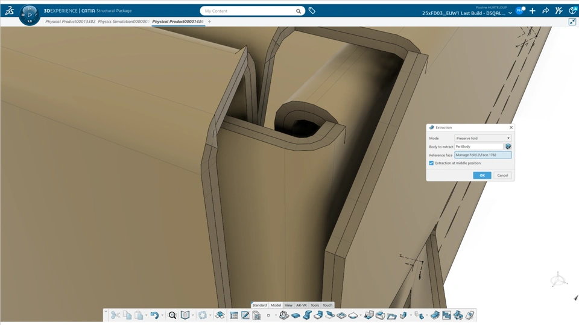The height and width of the screenshot is (325, 579).
Task: Cancel the Extraction dialog
Action: click(502, 175)
